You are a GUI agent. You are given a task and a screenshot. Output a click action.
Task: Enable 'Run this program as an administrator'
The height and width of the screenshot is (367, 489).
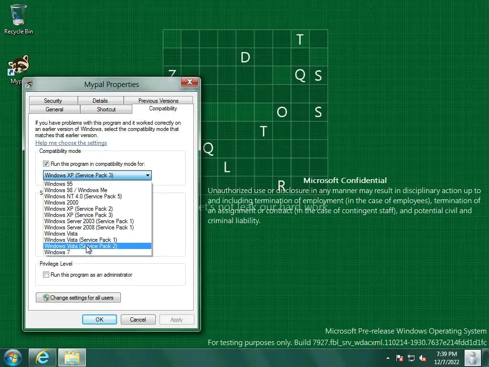46,275
